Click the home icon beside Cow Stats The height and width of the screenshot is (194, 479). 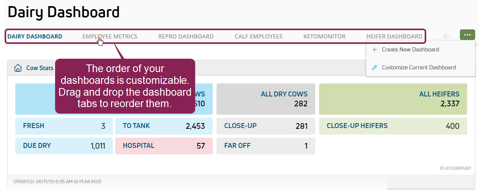[x=18, y=68]
